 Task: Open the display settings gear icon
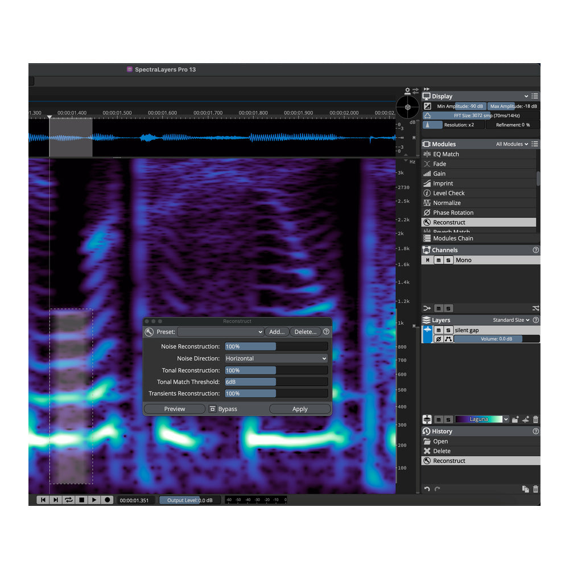[407, 90]
